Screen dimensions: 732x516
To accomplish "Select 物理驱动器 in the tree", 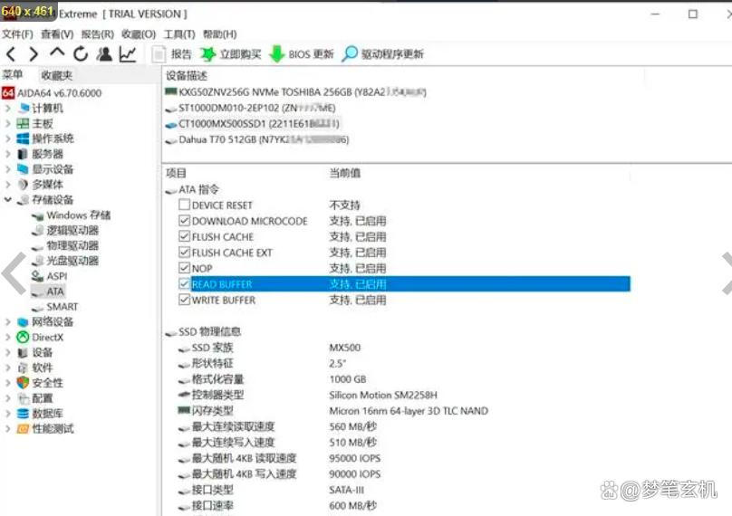I will [x=65, y=246].
